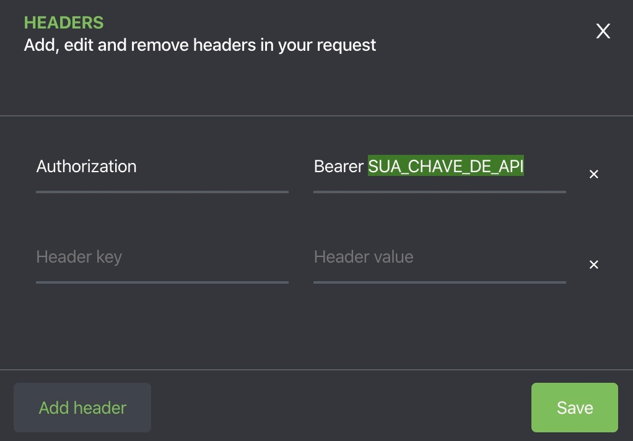
Task: Click the green HEADERS title
Action: 64,23
